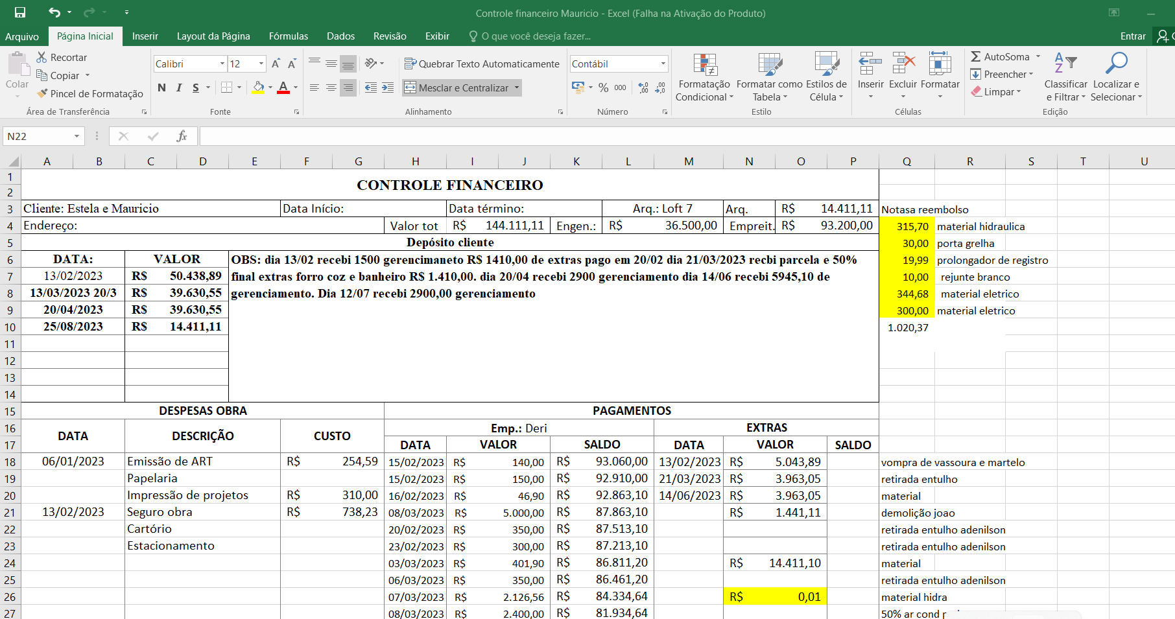Click the text orientation icon
This screenshot has height=619, width=1175.
pos(371,63)
